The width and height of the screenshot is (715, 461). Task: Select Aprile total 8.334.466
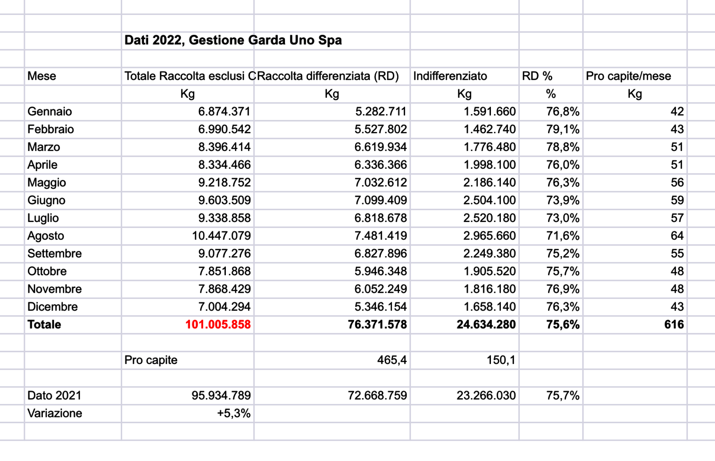coord(224,165)
